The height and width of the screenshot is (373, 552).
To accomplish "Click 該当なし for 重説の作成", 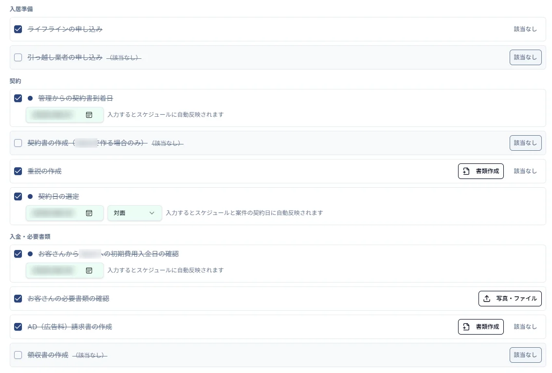I will [x=525, y=171].
